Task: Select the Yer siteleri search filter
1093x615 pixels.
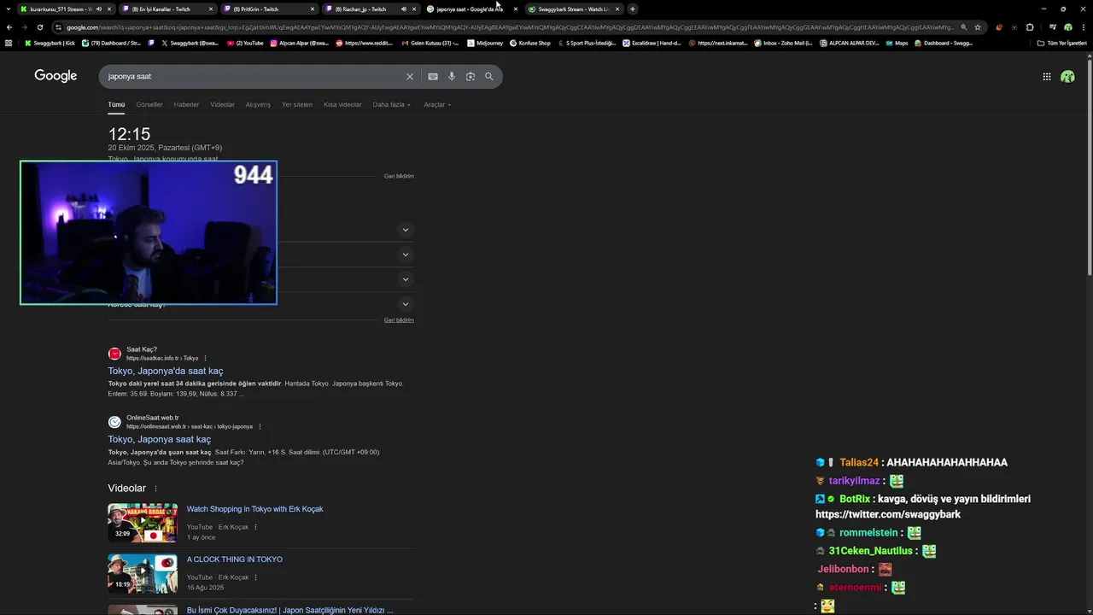Action: (x=297, y=104)
